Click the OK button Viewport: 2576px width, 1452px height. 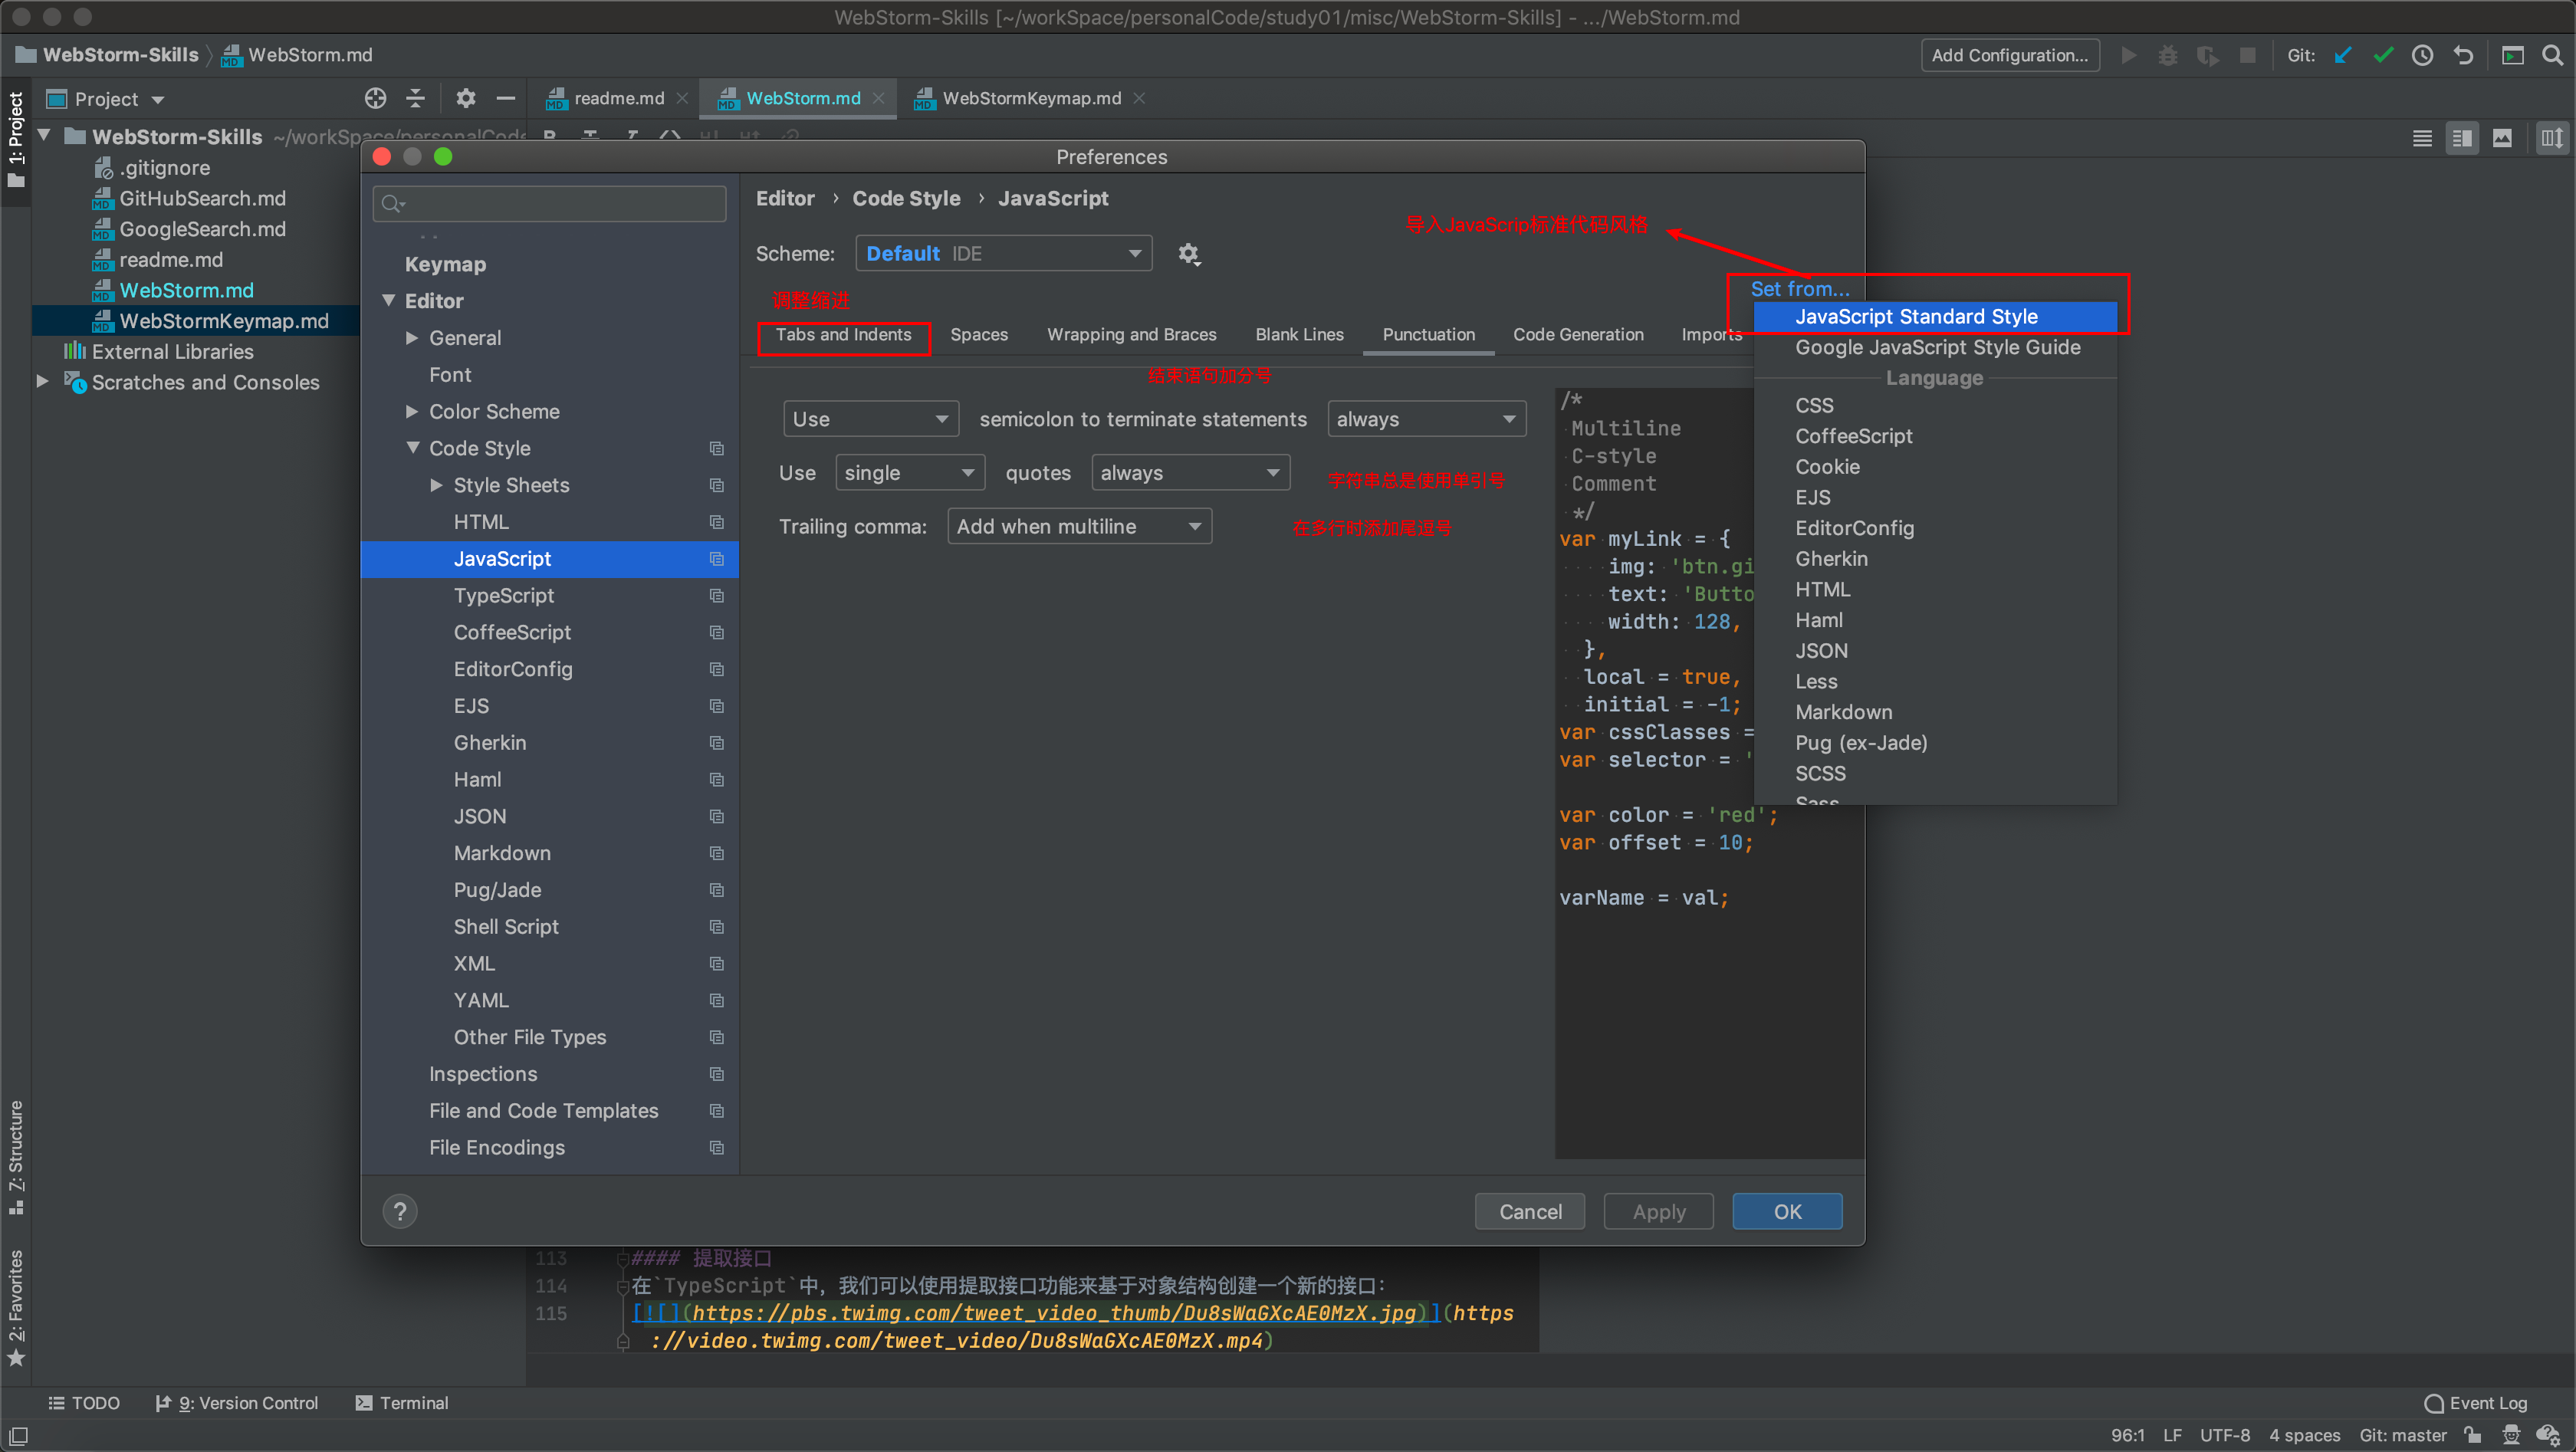(1786, 1211)
